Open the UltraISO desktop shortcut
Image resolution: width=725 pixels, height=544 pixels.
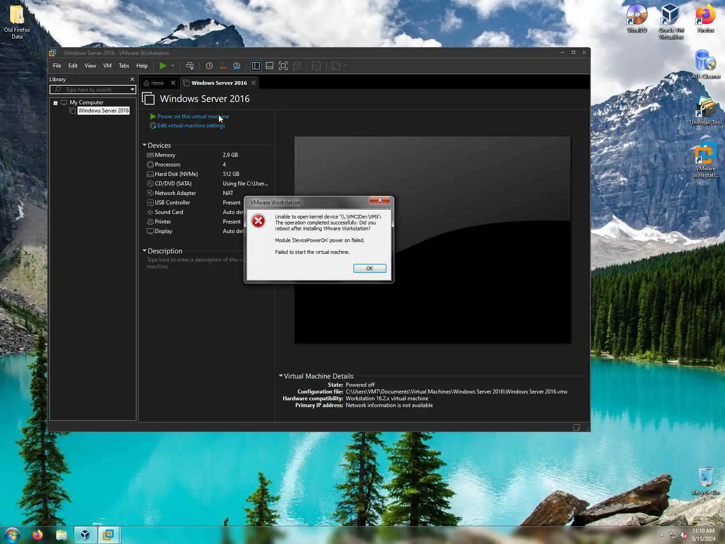pyautogui.click(x=637, y=19)
